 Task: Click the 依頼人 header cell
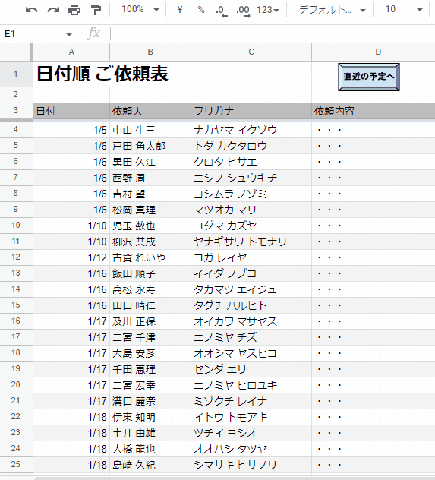pyautogui.click(x=150, y=111)
